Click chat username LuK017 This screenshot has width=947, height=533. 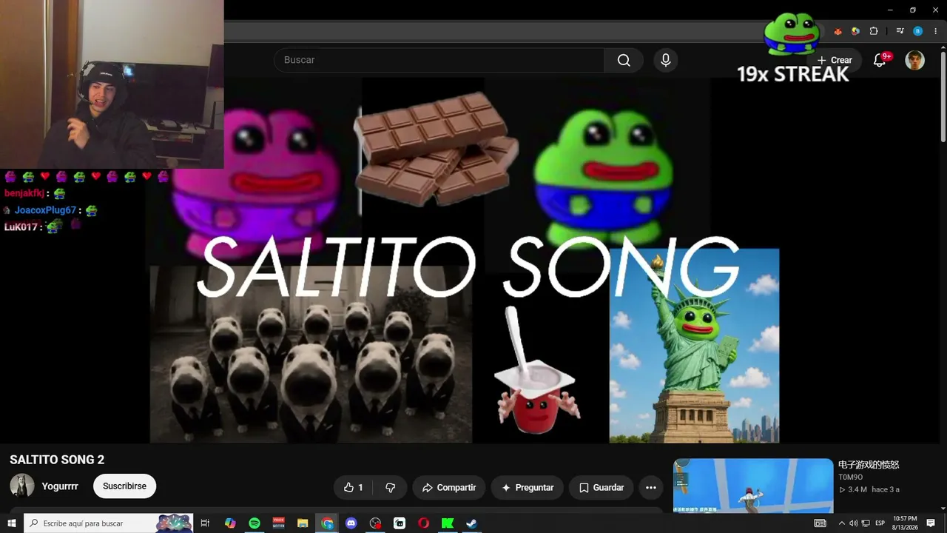(21, 227)
